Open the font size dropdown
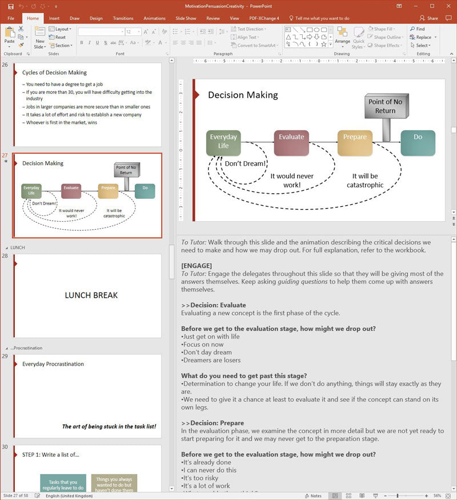The image size is (457, 500). 139,32
